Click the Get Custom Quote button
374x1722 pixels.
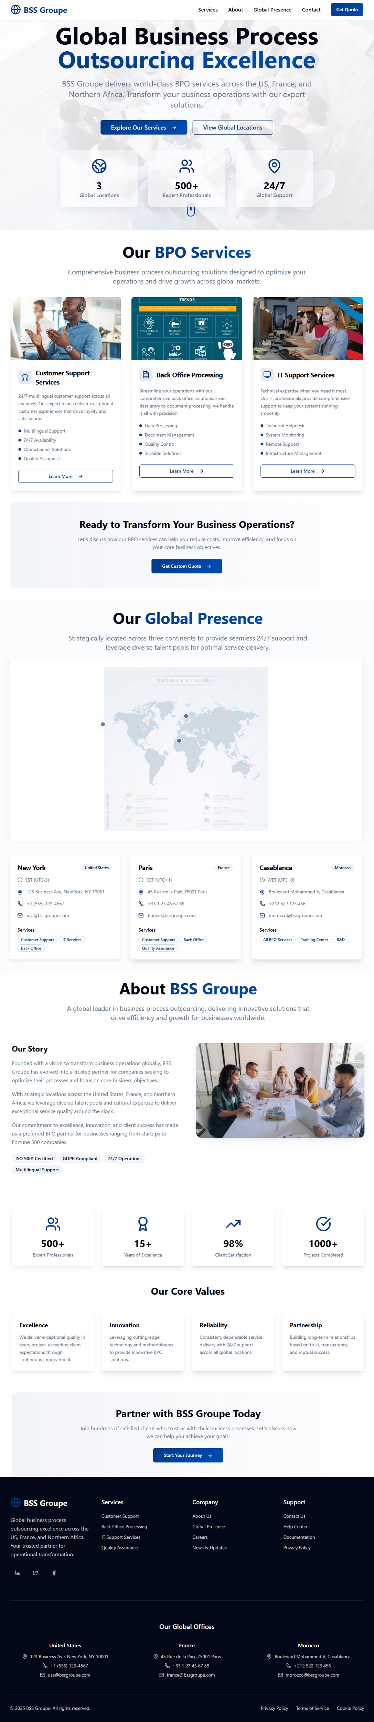tap(186, 566)
